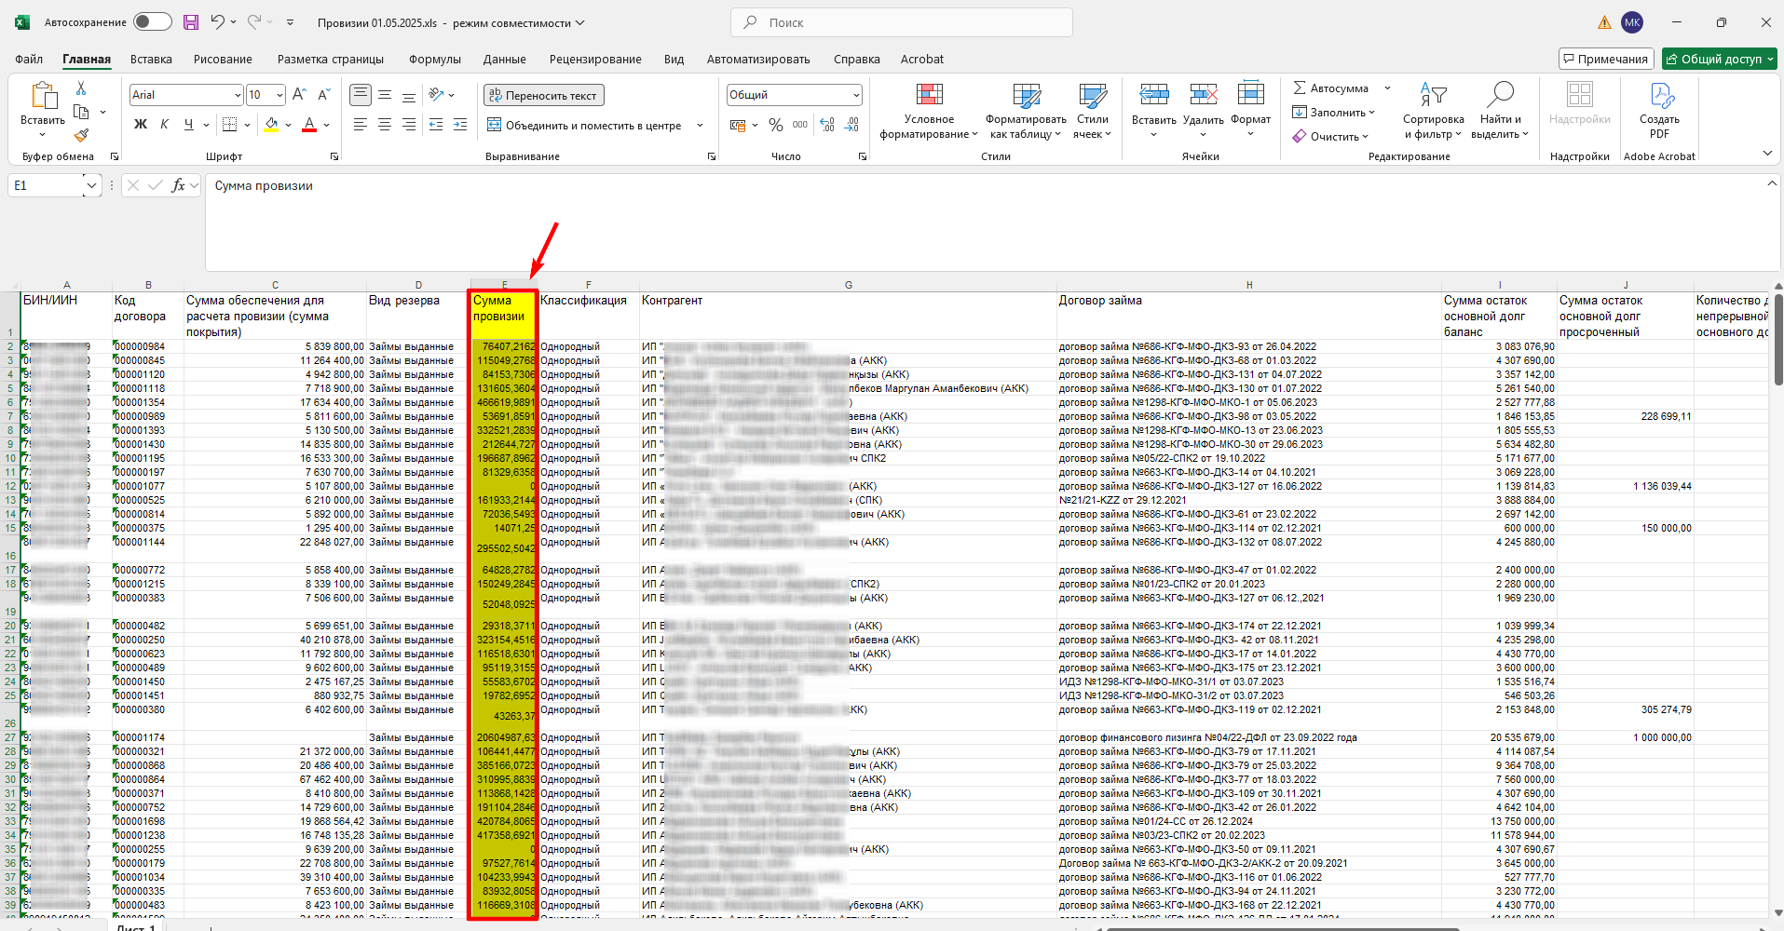The image size is (1784, 931).
Task: Click the vertical scrollbar thumb
Action: tap(1777, 340)
